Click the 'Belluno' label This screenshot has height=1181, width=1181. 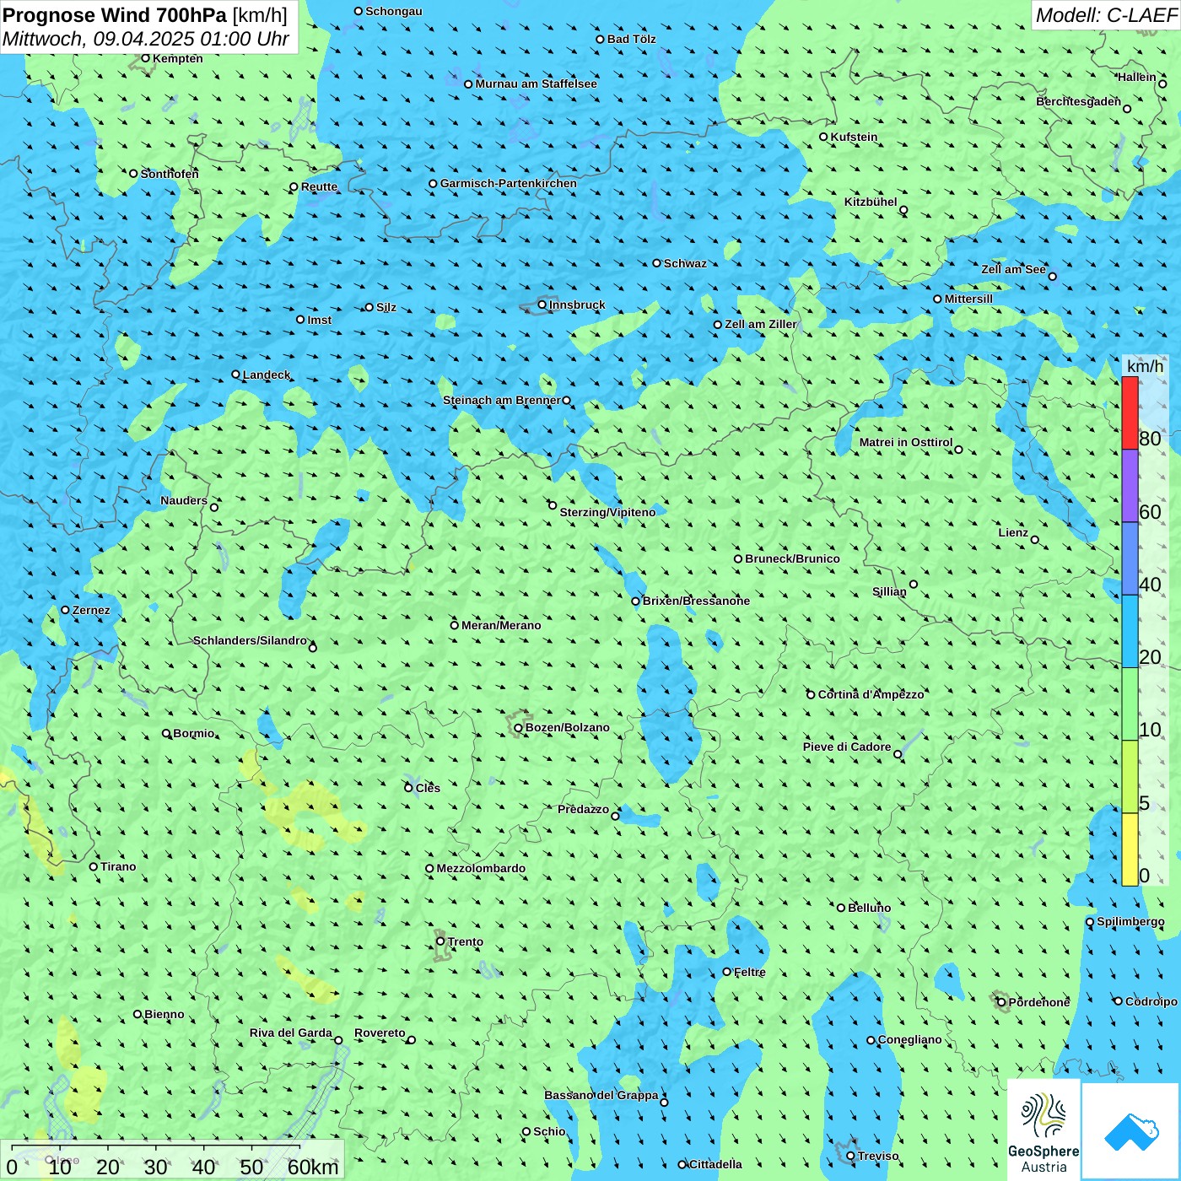[x=869, y=908]
